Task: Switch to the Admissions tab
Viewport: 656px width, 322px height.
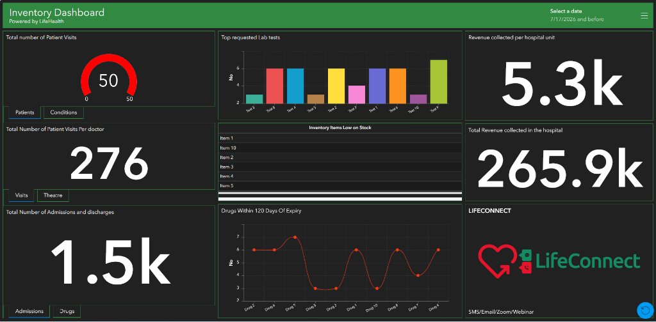Action: tap(29, 311)
